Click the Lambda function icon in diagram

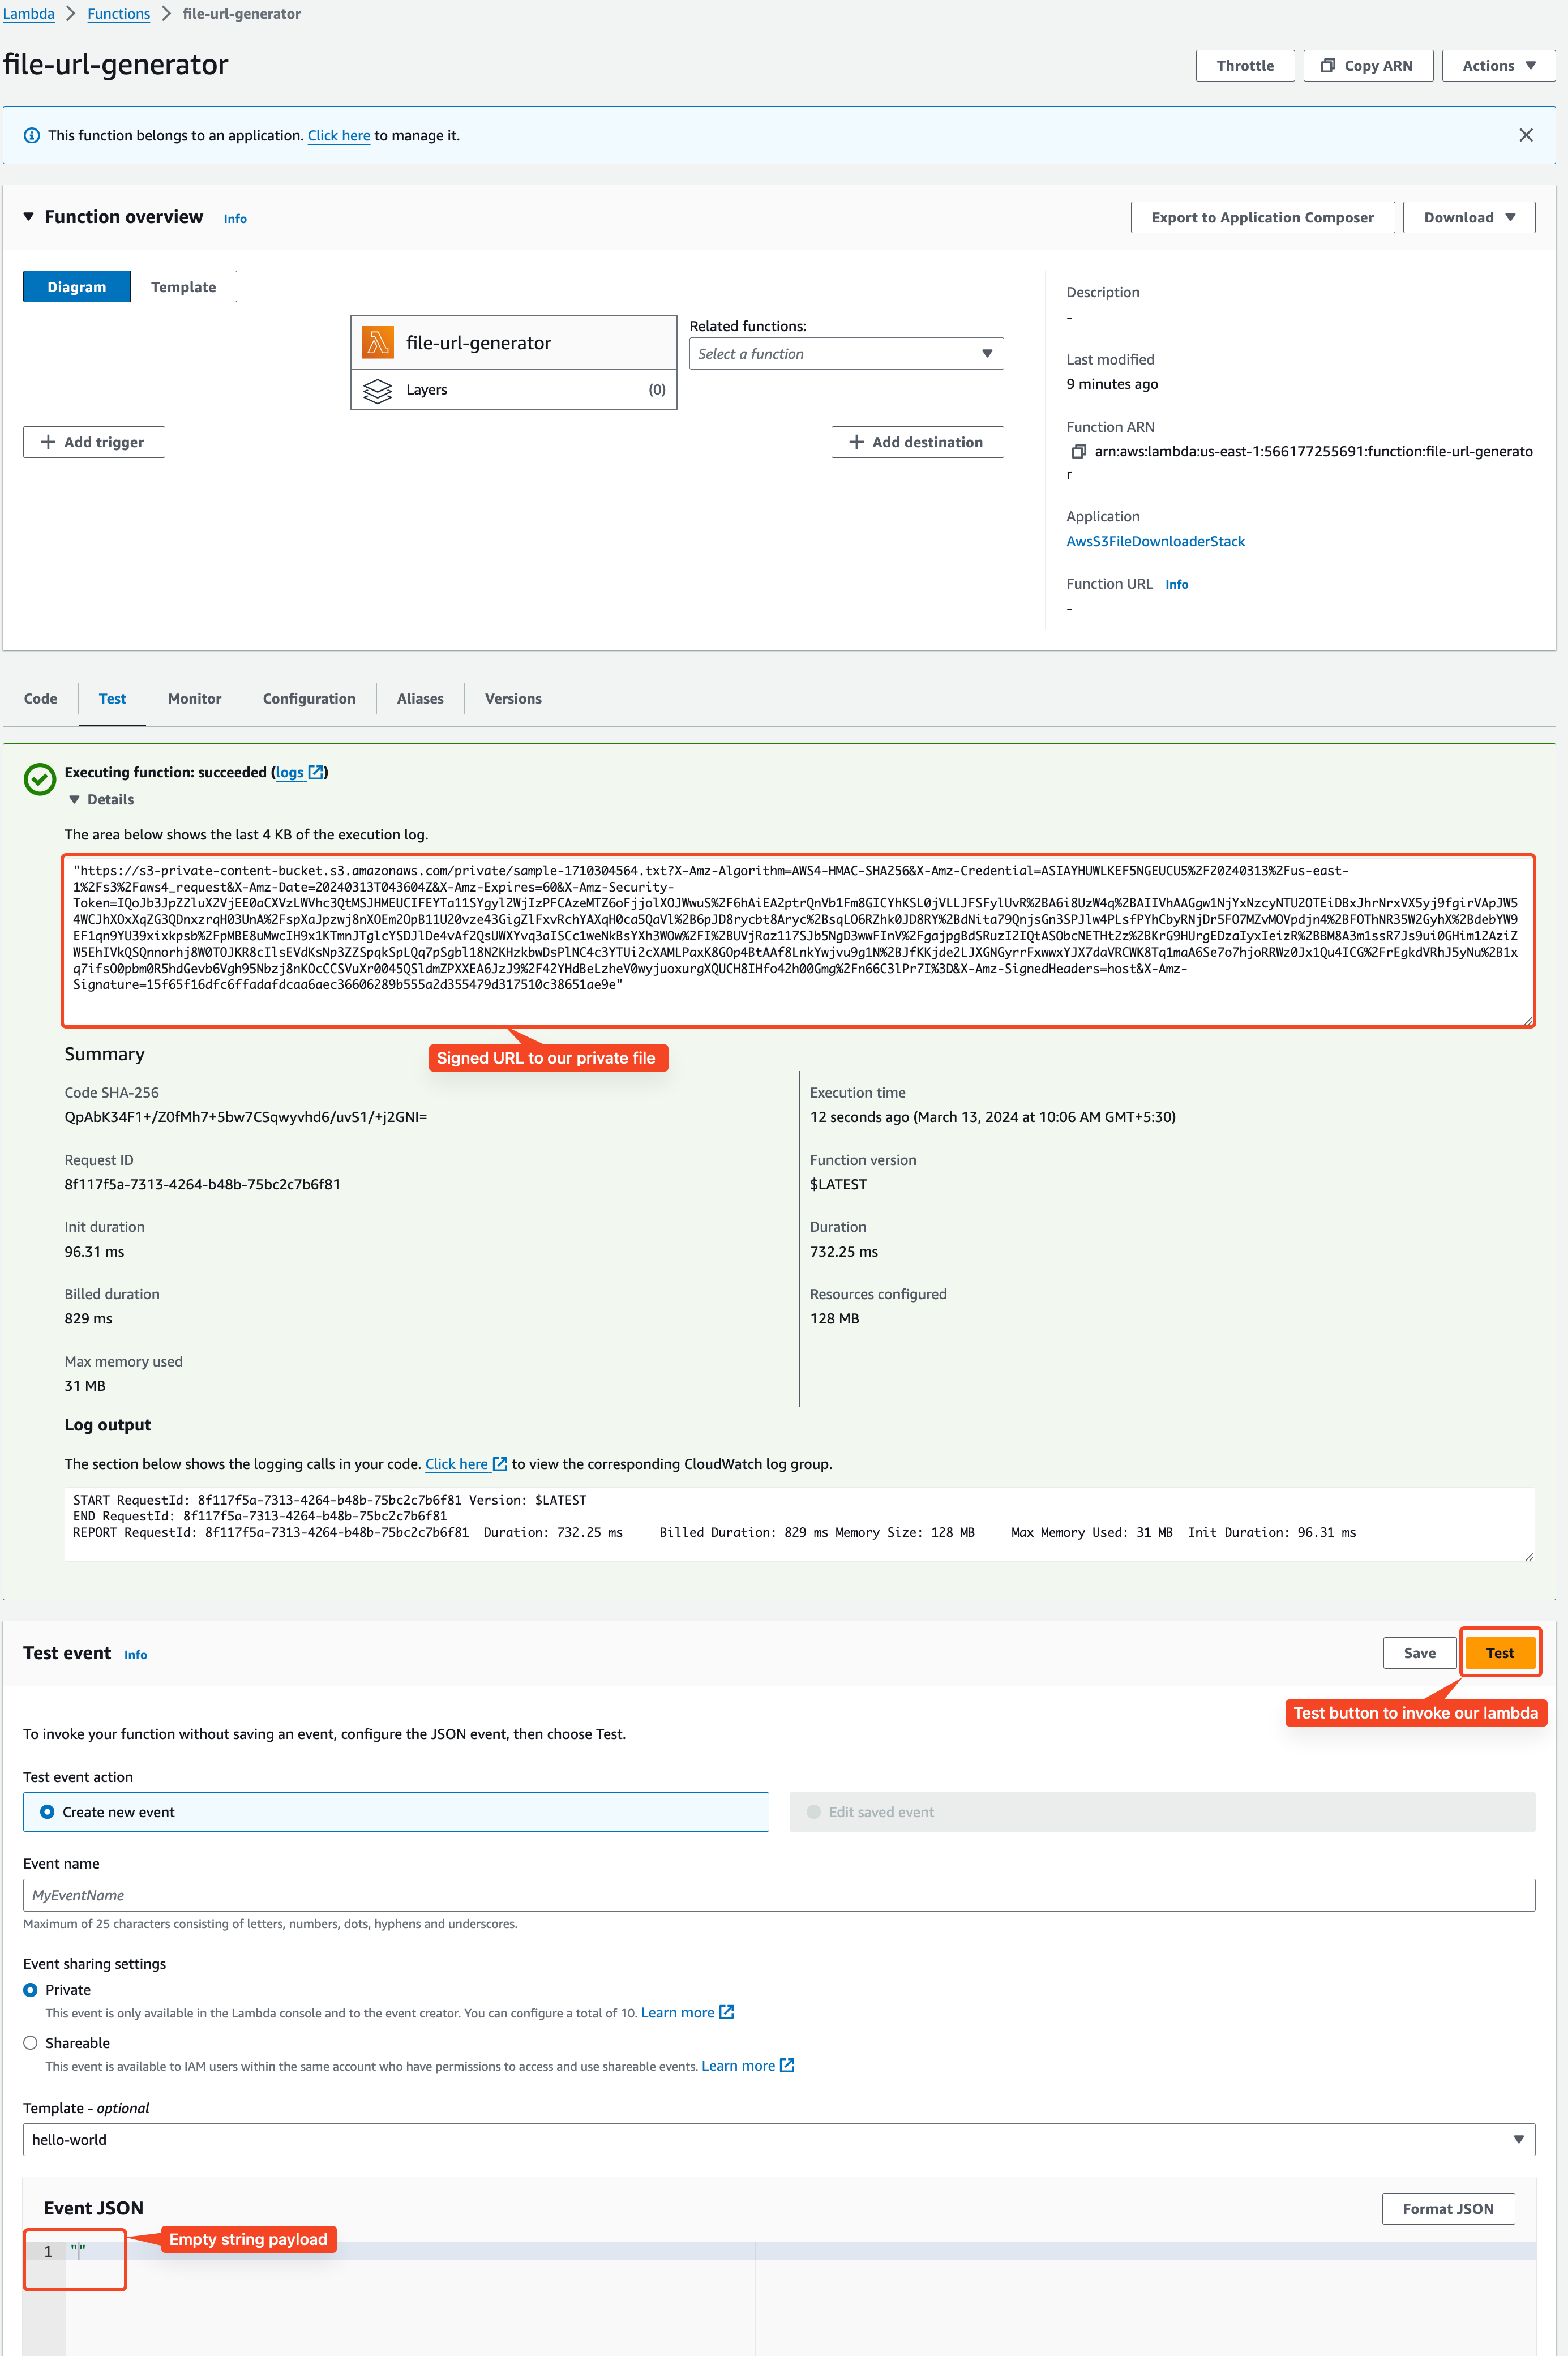point(377,343)
